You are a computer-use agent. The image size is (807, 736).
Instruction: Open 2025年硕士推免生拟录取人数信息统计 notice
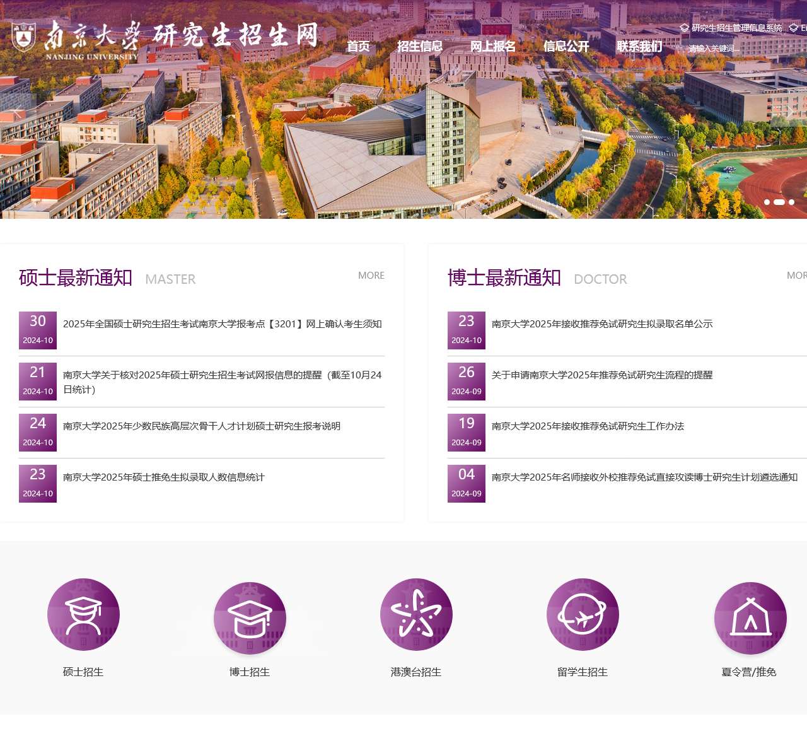164,477
